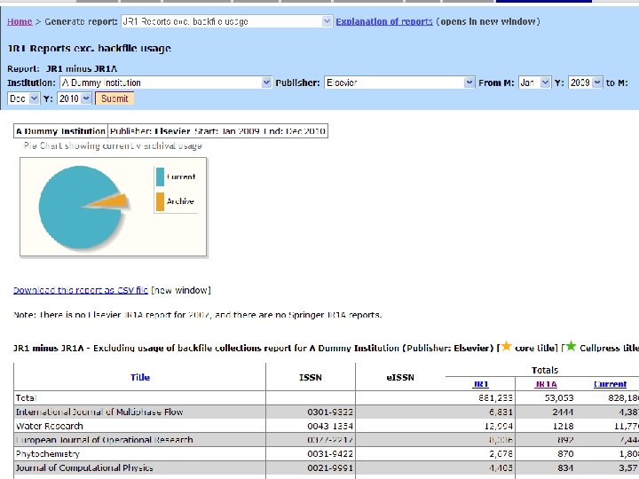
Task: Click the eISSN column header
Action: (x=400, y=378)
